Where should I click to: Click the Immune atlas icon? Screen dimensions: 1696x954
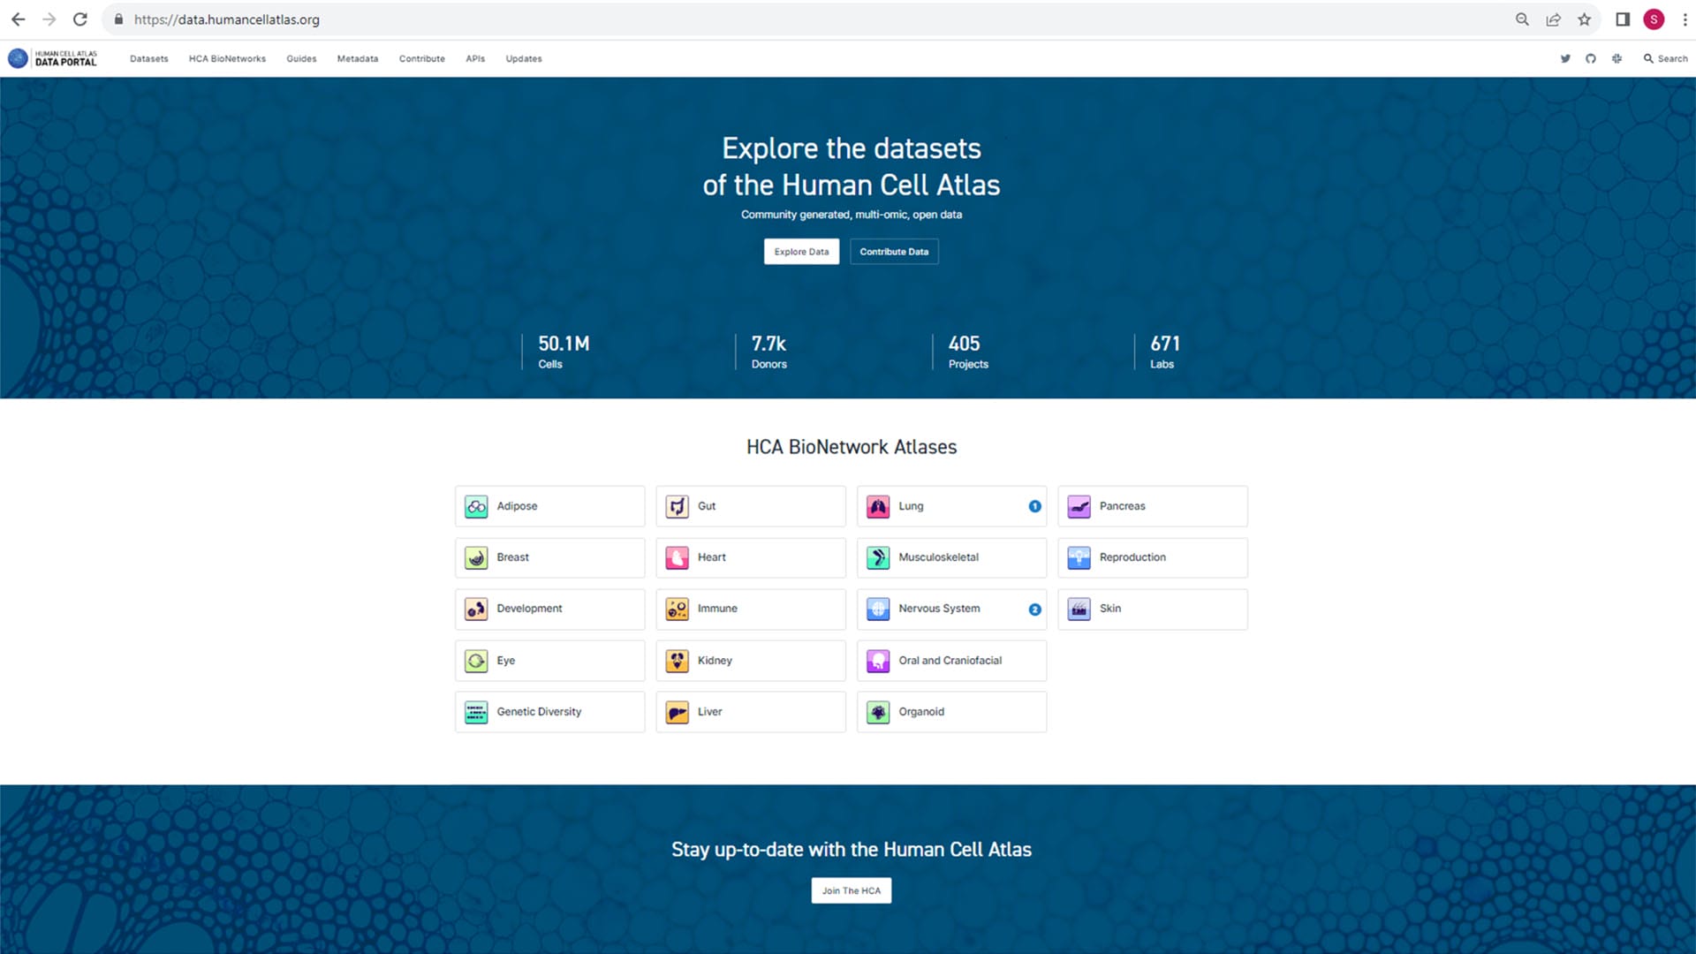pos(678,609)
